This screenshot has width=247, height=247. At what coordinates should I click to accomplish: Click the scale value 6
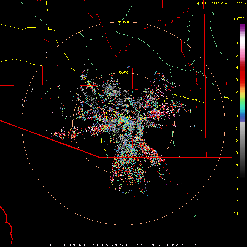pyautogui.click(x=237, y=43)
